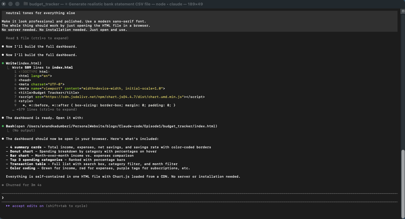
Task: Click the '(No output)' result line
Action: [x=24, y=130]
